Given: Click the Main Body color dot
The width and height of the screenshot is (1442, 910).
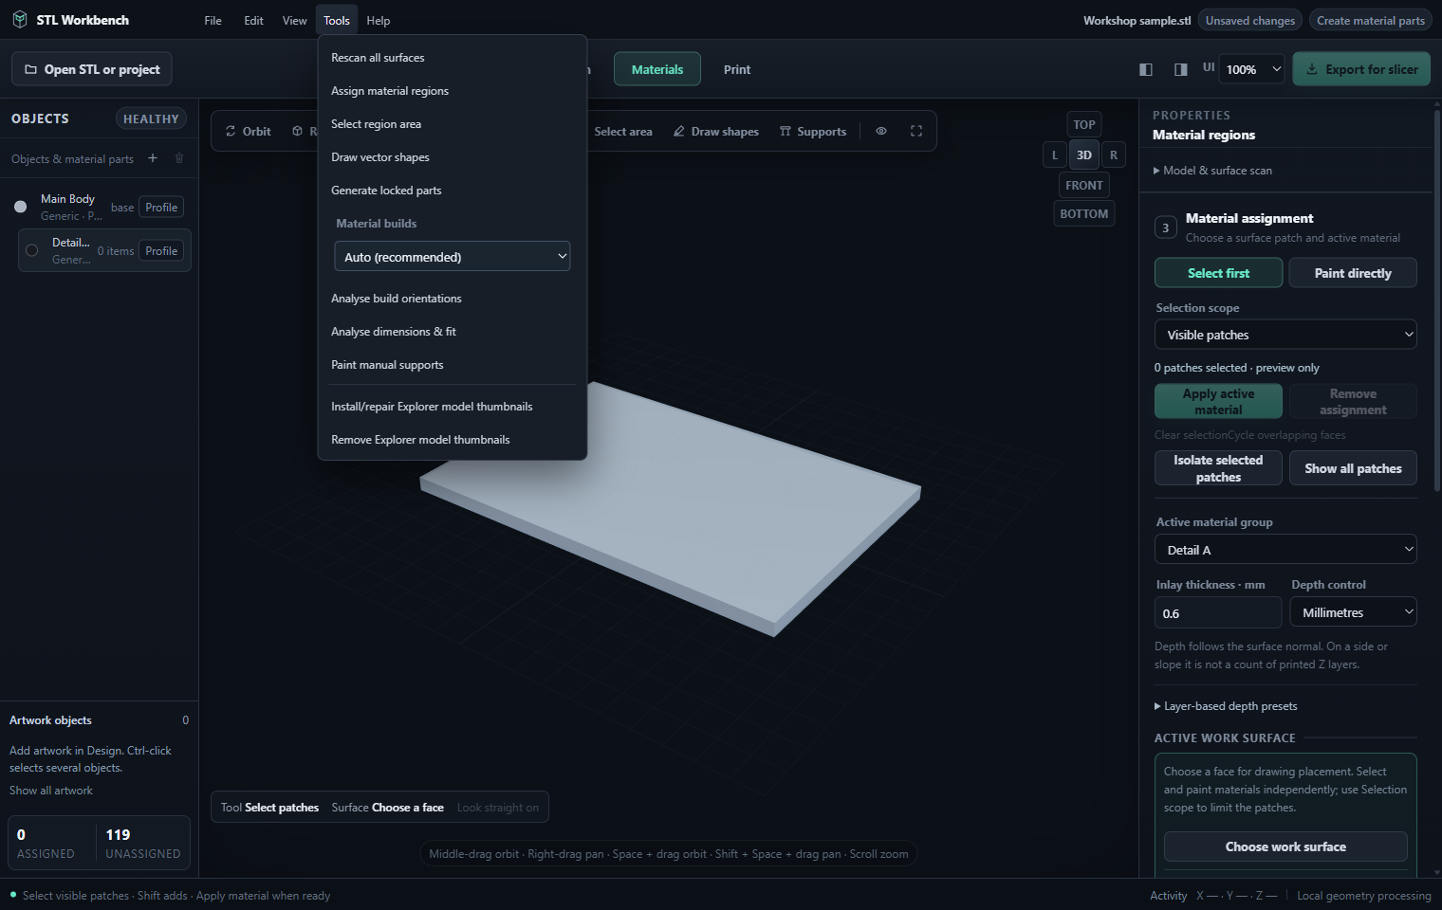Looking at the screenshot, I should (x=20, y=207).
